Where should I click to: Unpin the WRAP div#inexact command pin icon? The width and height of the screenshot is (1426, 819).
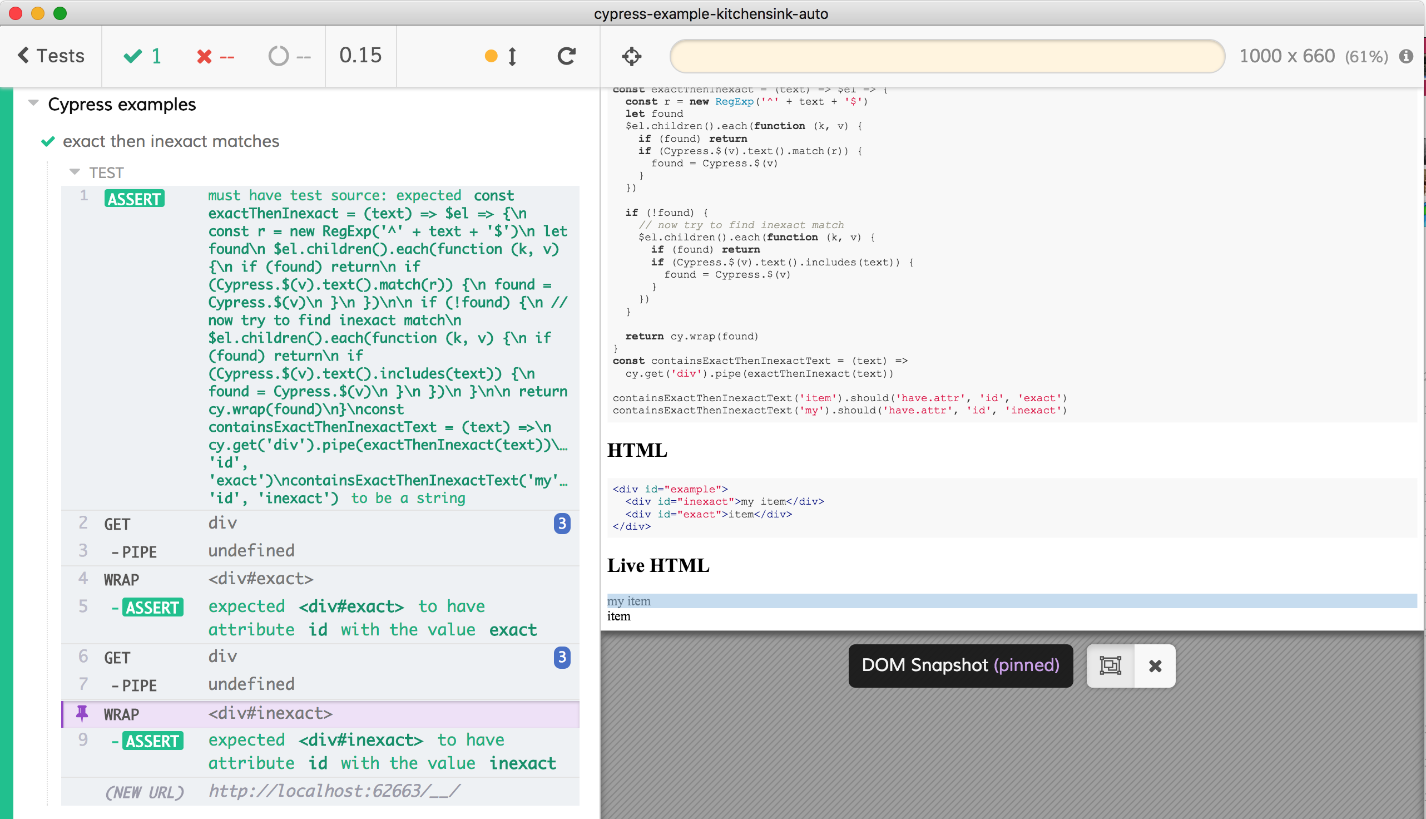[82, 713]
